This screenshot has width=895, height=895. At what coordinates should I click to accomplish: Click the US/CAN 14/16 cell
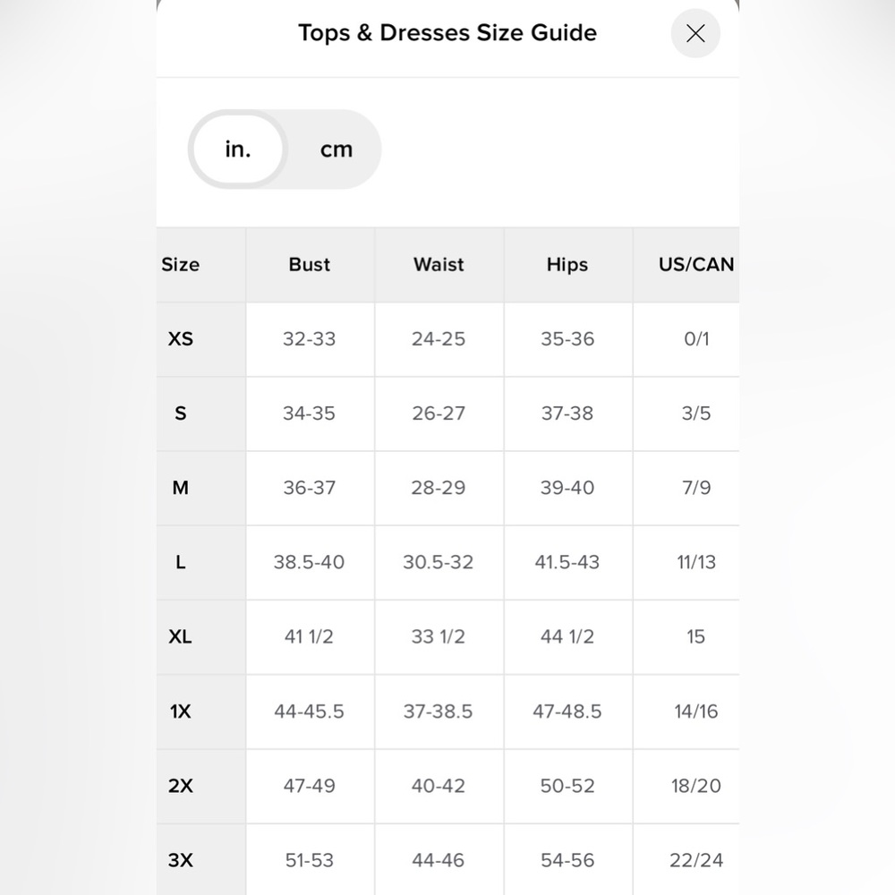[695, 712]
